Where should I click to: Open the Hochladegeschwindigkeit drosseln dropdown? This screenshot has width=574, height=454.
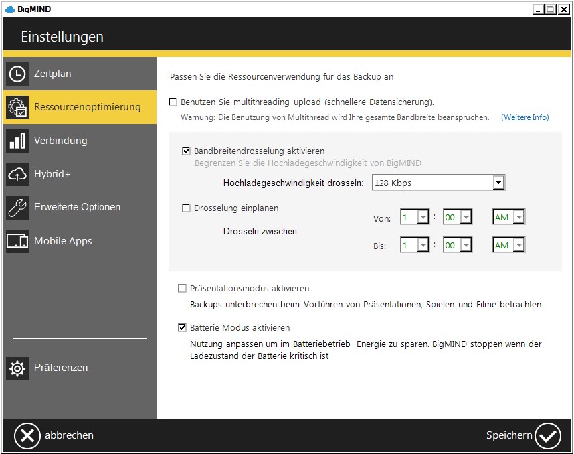(439, 183)
